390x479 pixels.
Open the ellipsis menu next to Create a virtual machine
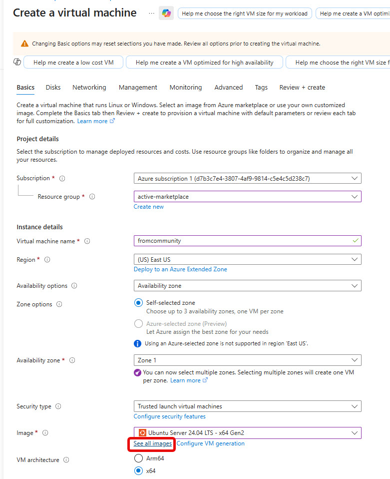coord(151,14)
